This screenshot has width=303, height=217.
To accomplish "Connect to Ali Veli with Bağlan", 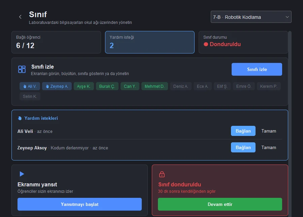I will [243, 131].
